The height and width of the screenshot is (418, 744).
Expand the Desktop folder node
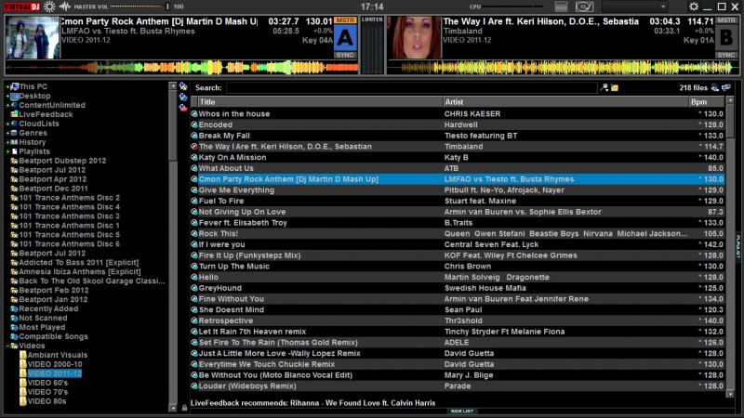point(7,96)
